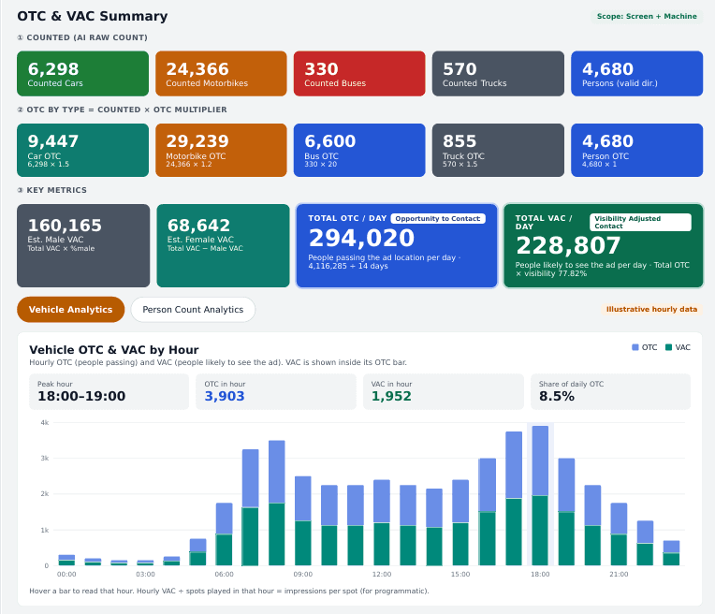Select the 08:00 bar, tallest of the morning

(x=277, y=504)
